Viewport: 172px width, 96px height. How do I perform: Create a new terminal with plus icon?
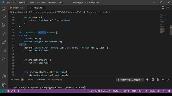click(147, 79)
